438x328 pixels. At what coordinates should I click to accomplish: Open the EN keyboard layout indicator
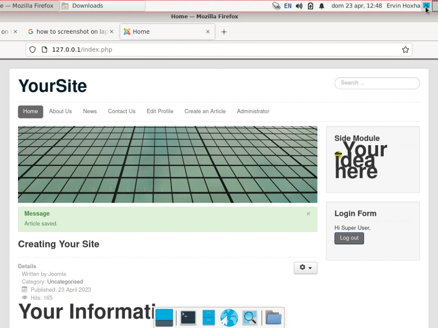[288, 6]
